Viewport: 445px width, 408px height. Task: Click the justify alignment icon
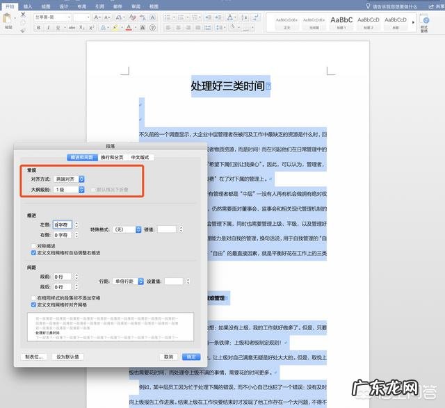click(197, 28)
